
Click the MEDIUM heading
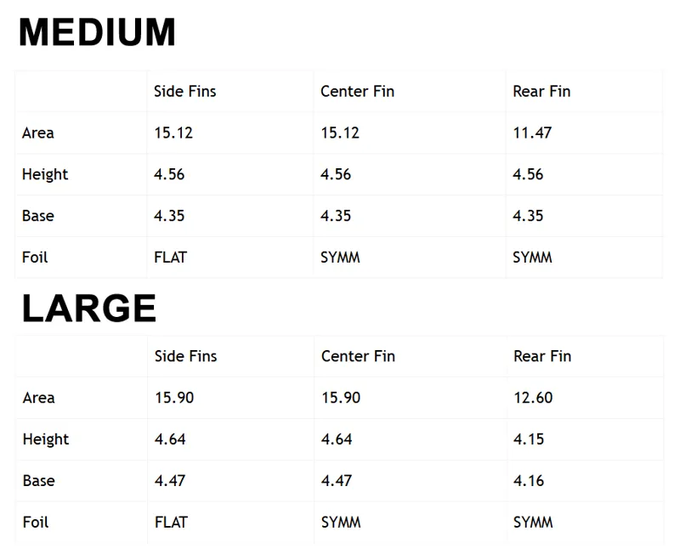tap(97, 33)
